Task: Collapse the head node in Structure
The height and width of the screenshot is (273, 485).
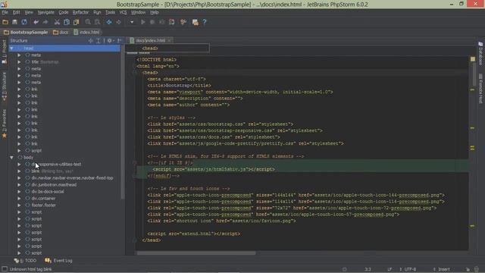Action: pos(11,49)
